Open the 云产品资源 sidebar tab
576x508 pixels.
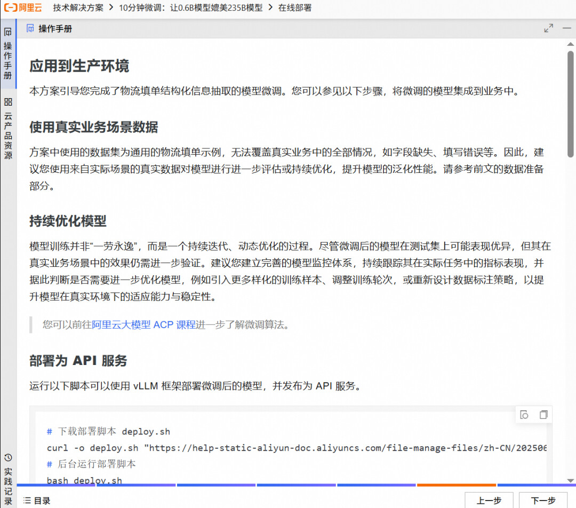pyautogui.click(x=7, y=129)
